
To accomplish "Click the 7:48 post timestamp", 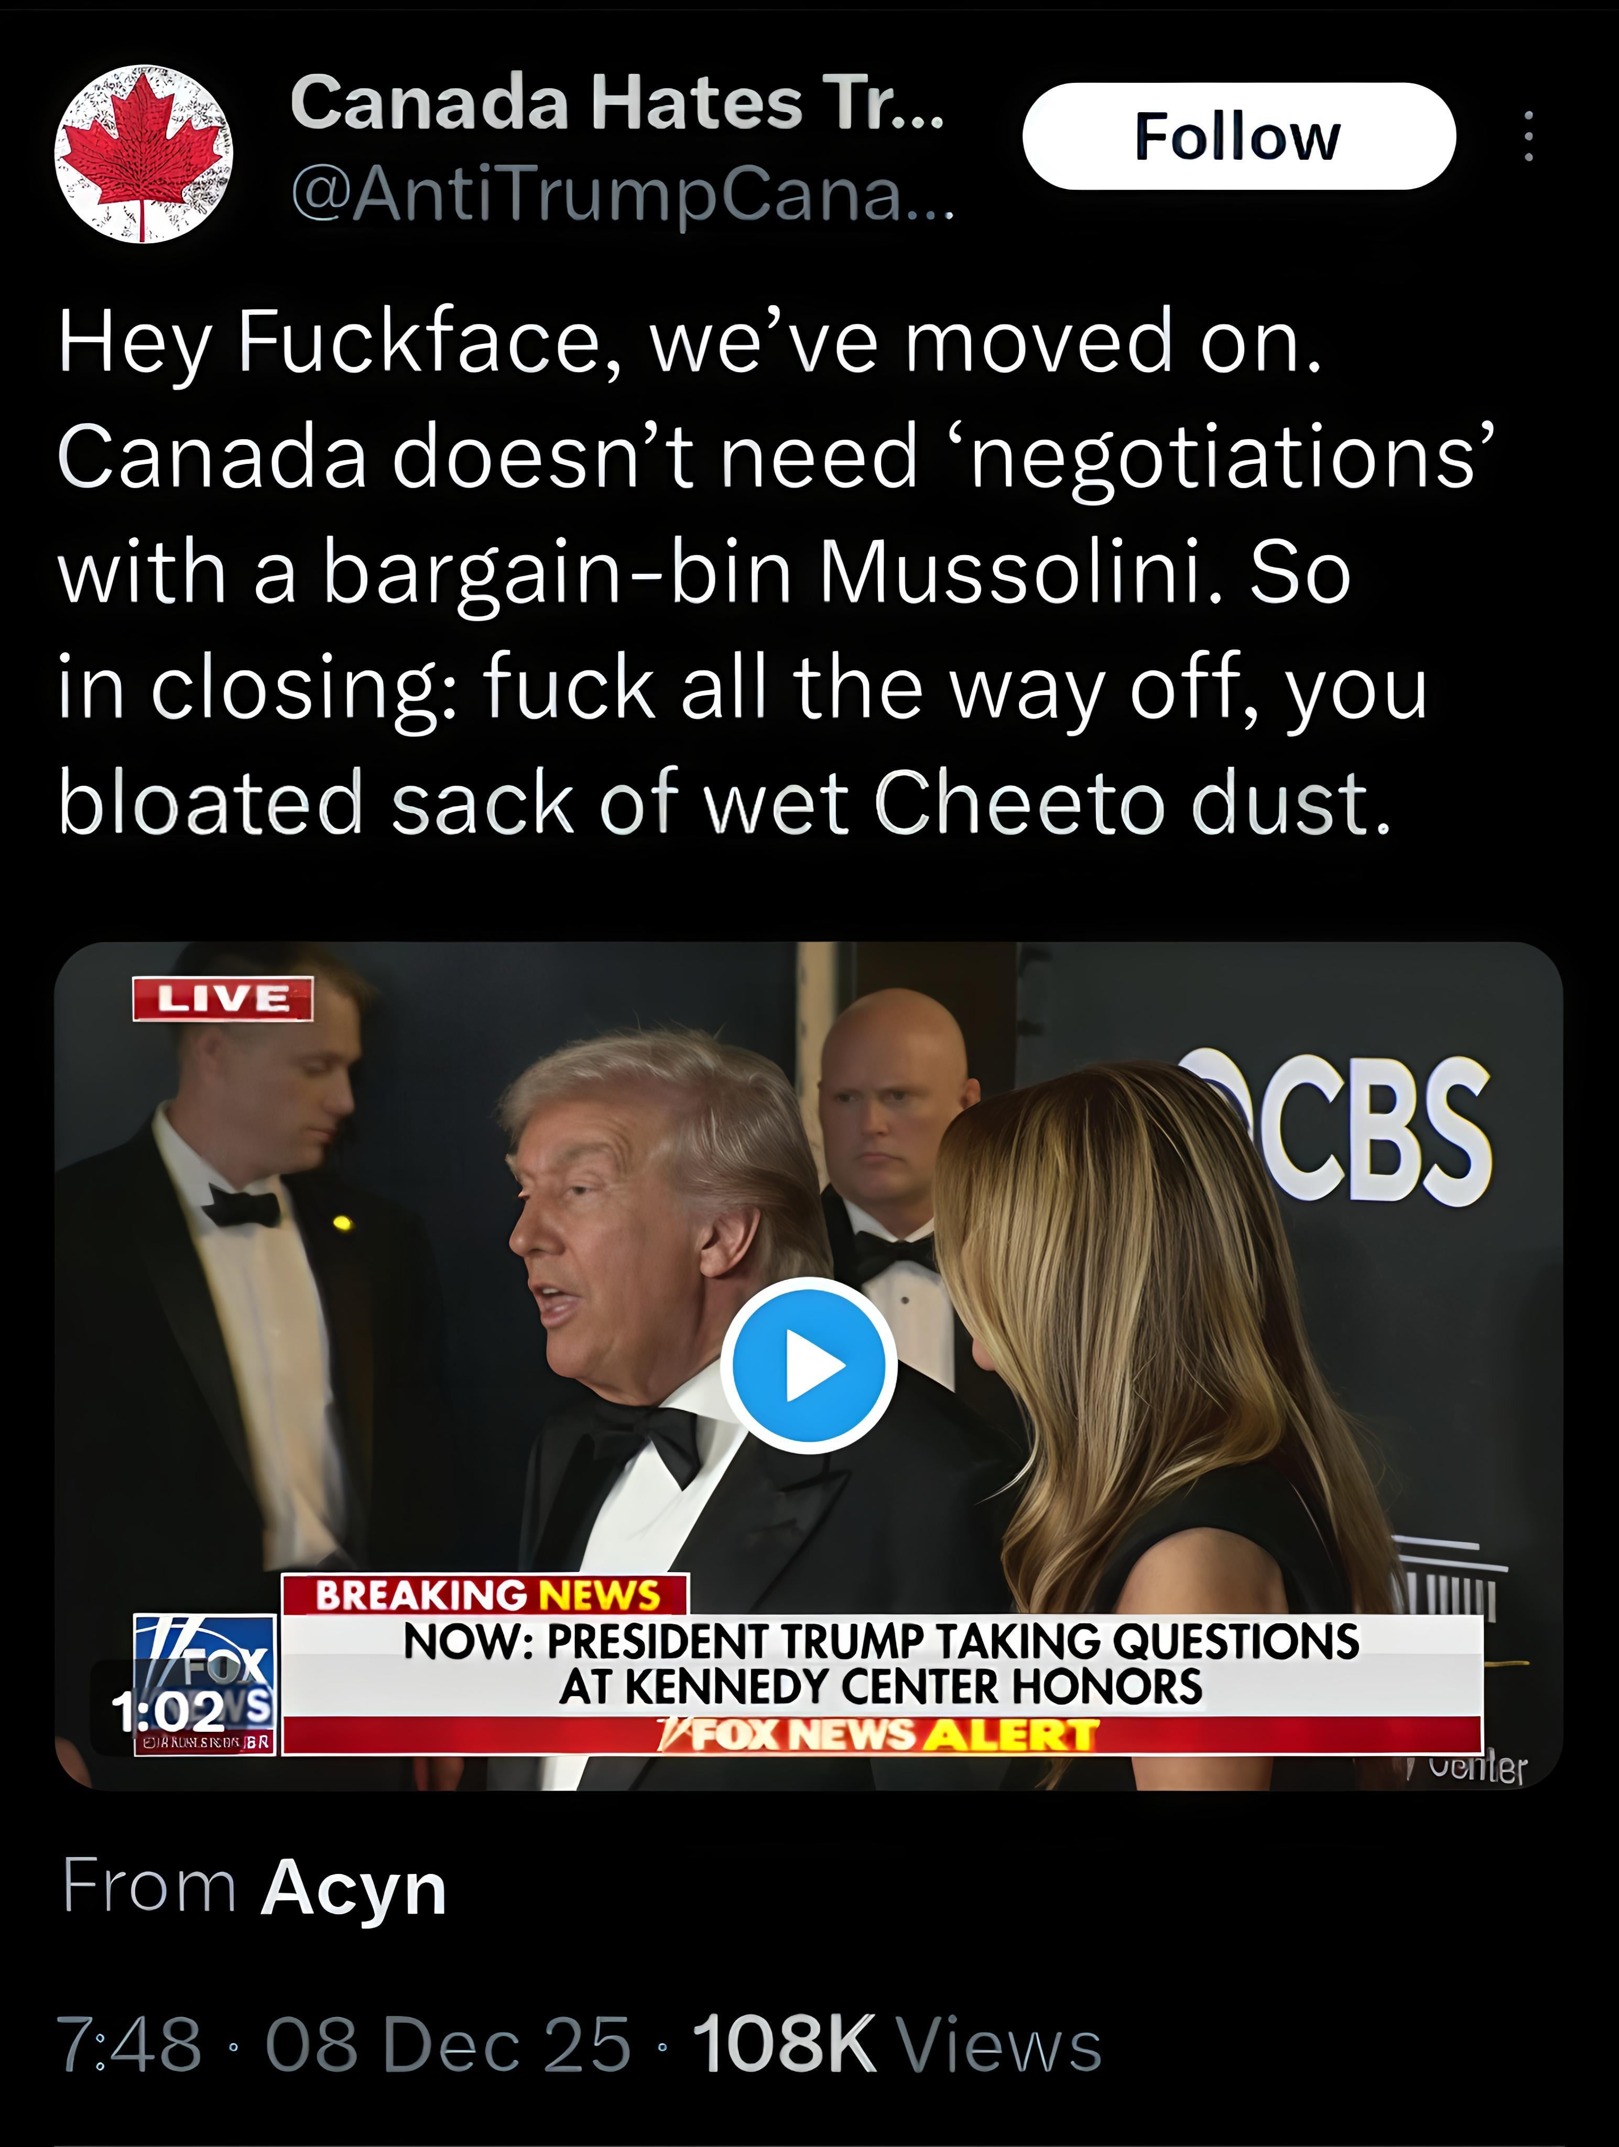I will [129, 2043].
